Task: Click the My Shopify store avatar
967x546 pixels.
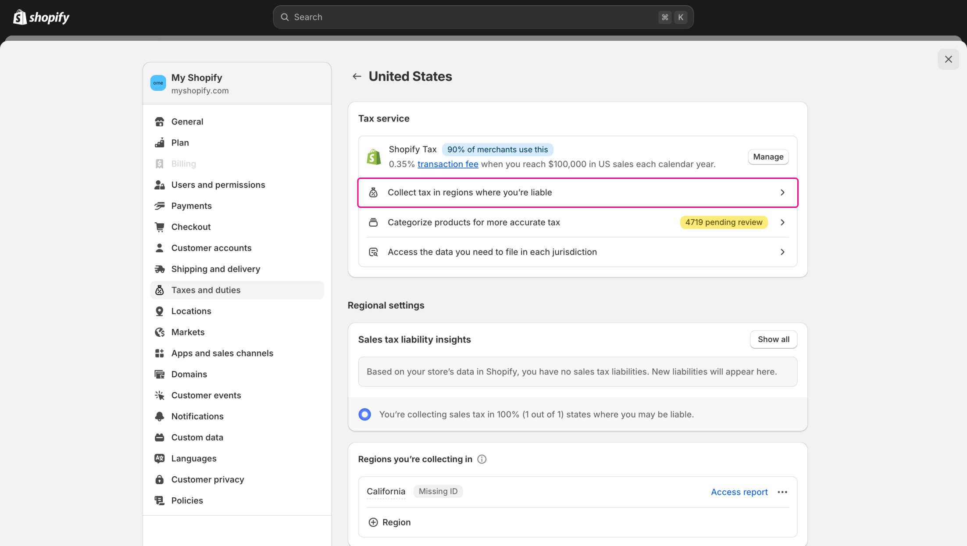Action: (x=158, y=83)
